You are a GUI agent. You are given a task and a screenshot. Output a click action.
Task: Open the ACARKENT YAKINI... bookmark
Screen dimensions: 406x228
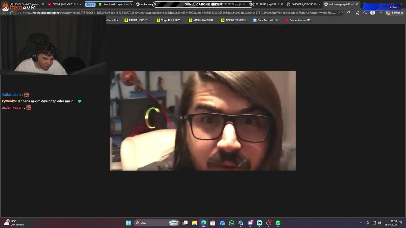coord(234,20)
